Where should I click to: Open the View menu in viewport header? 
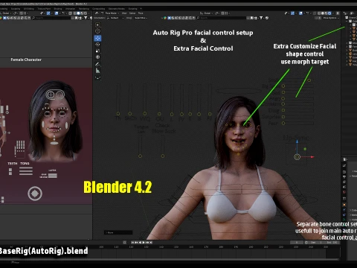tap(124, 13)
